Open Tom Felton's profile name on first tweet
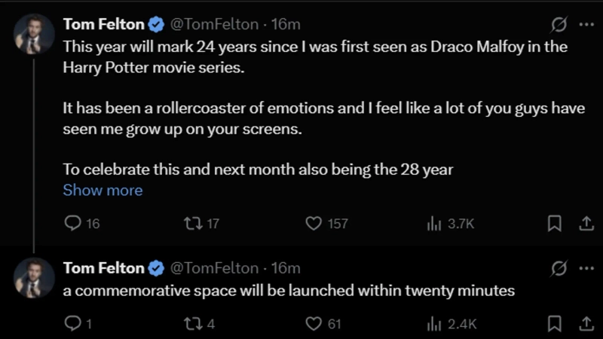The image size is (603, 339). click(x=103, y=25)
